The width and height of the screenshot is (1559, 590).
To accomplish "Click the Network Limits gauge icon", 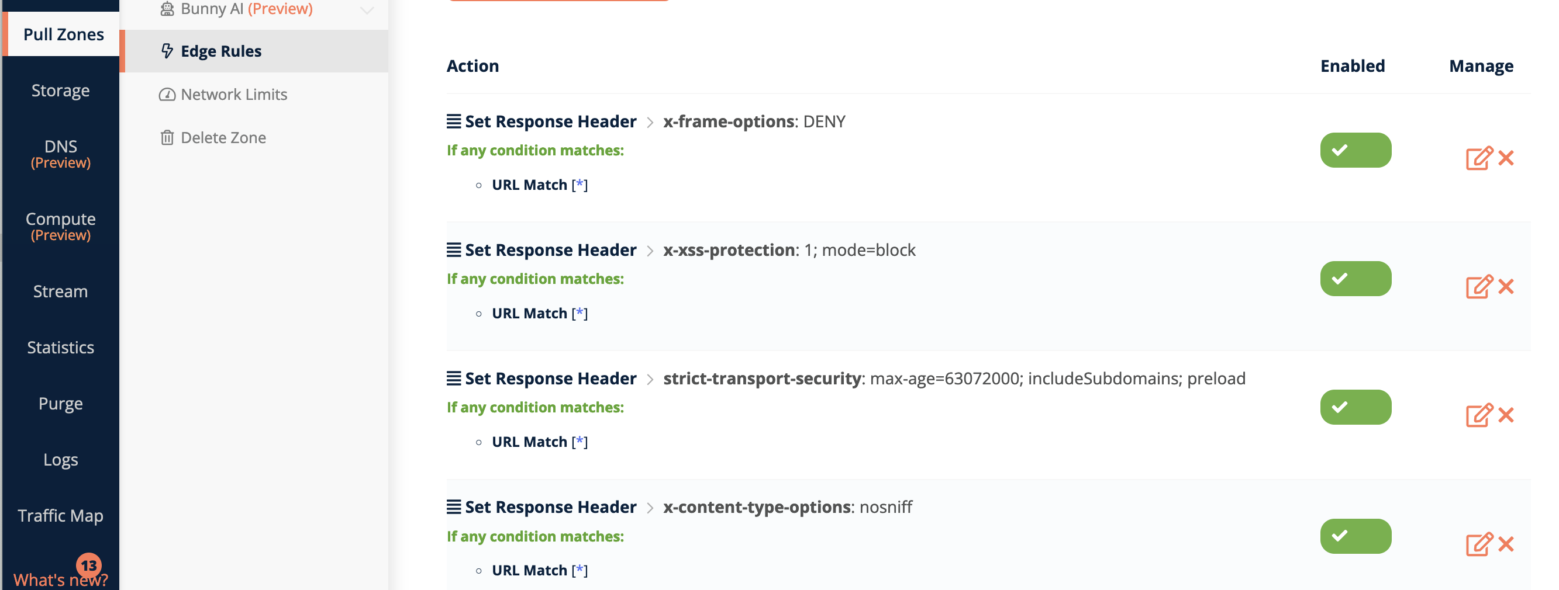I will [167, 94].
